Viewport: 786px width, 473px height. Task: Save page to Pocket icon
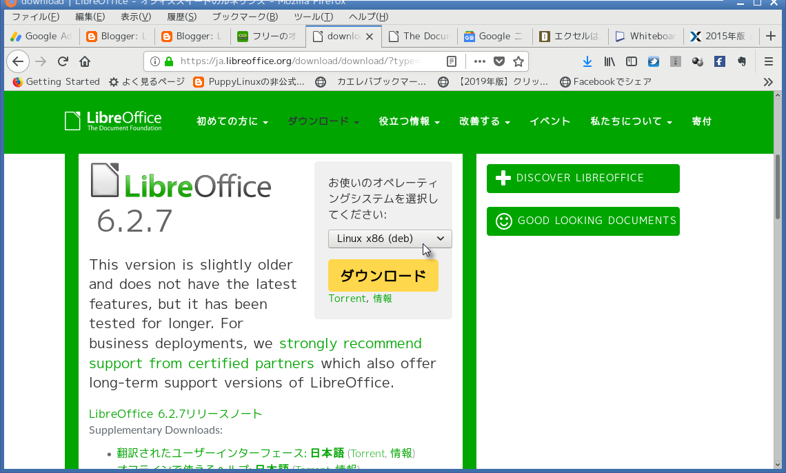point(499,61)
